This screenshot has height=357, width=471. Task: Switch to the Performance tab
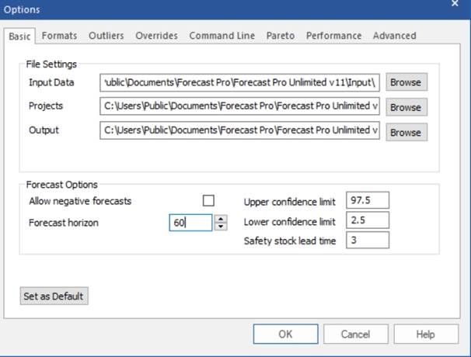(x=333, y=36)
